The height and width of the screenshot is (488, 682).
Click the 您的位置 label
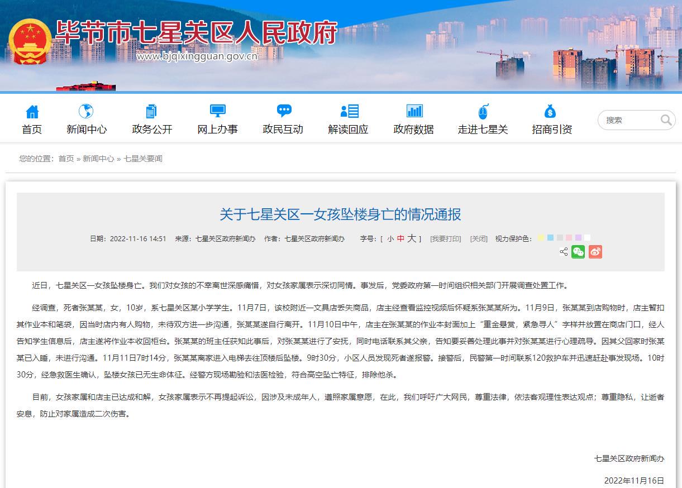(x=37, y=159)
